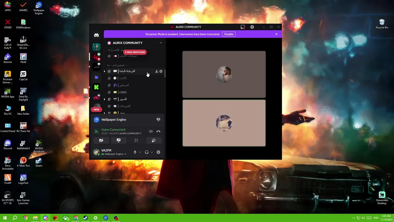Dismiss the Streamer Mode banner

276,34
